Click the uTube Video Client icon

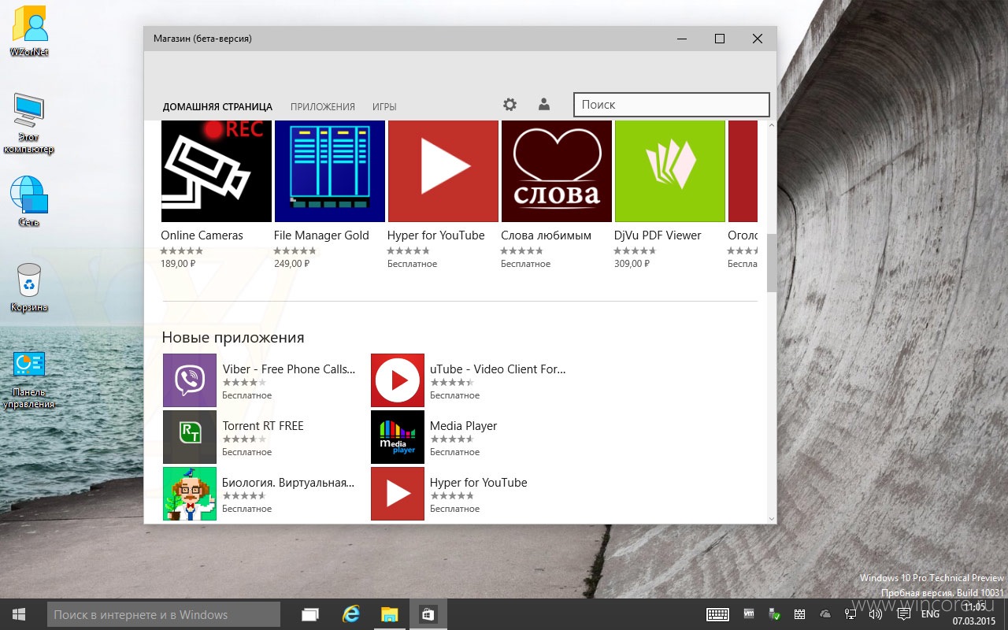(x=398, y=380)
